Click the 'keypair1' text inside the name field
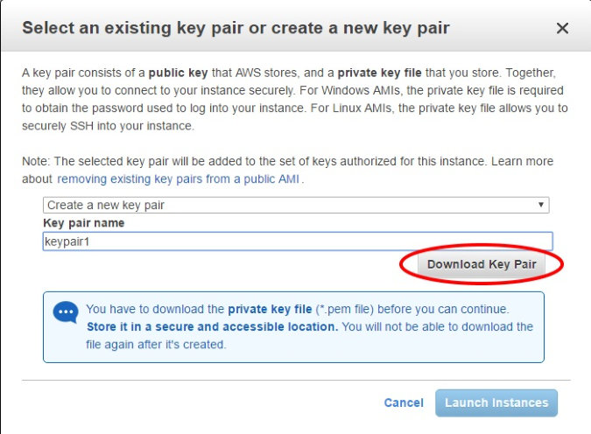 67,241
